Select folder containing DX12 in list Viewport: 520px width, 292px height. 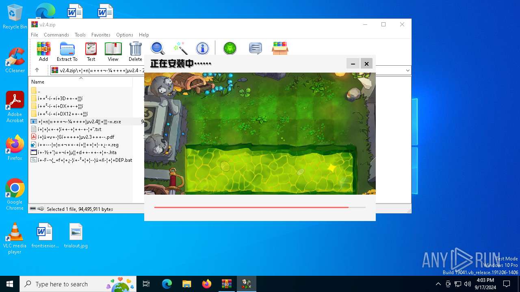coord(80,114)
